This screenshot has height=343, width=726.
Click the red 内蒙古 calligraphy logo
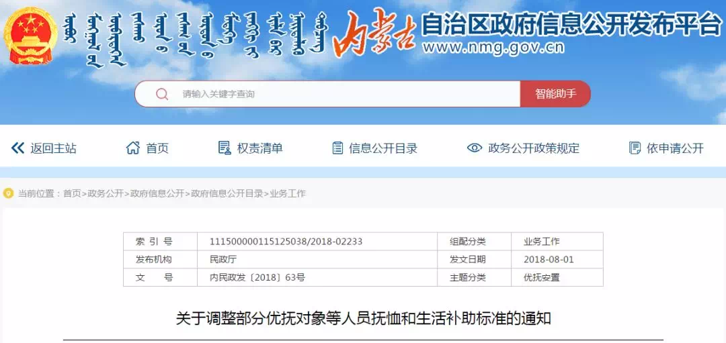click(x=374, y=34)
